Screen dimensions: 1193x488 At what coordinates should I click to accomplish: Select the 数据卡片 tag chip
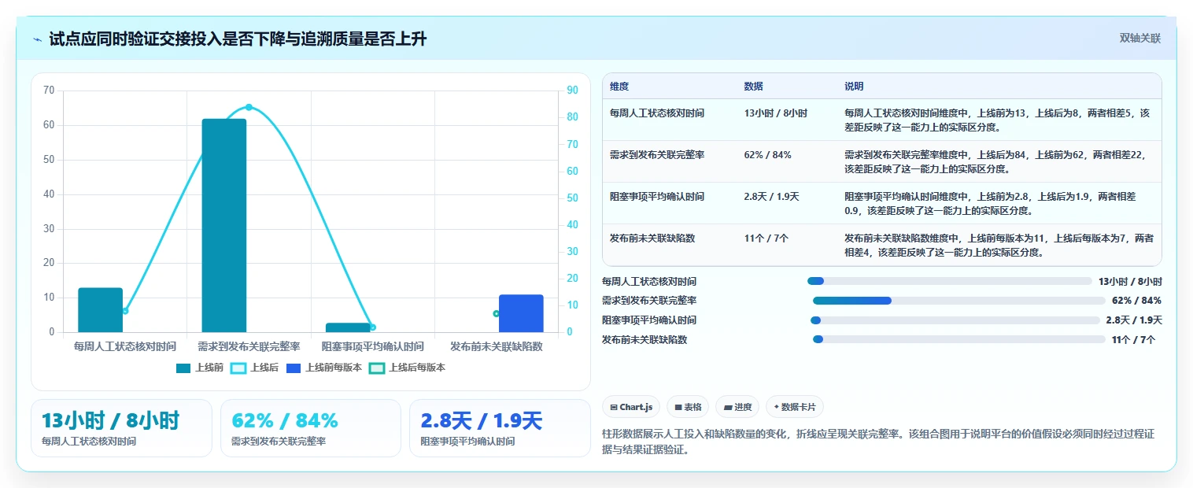795,407
